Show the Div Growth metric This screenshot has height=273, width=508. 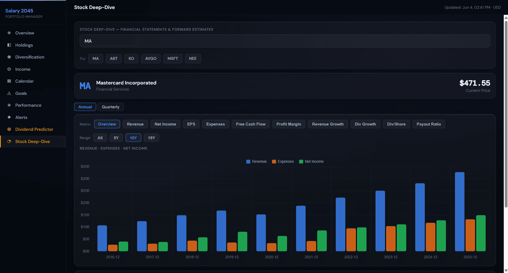365,124
